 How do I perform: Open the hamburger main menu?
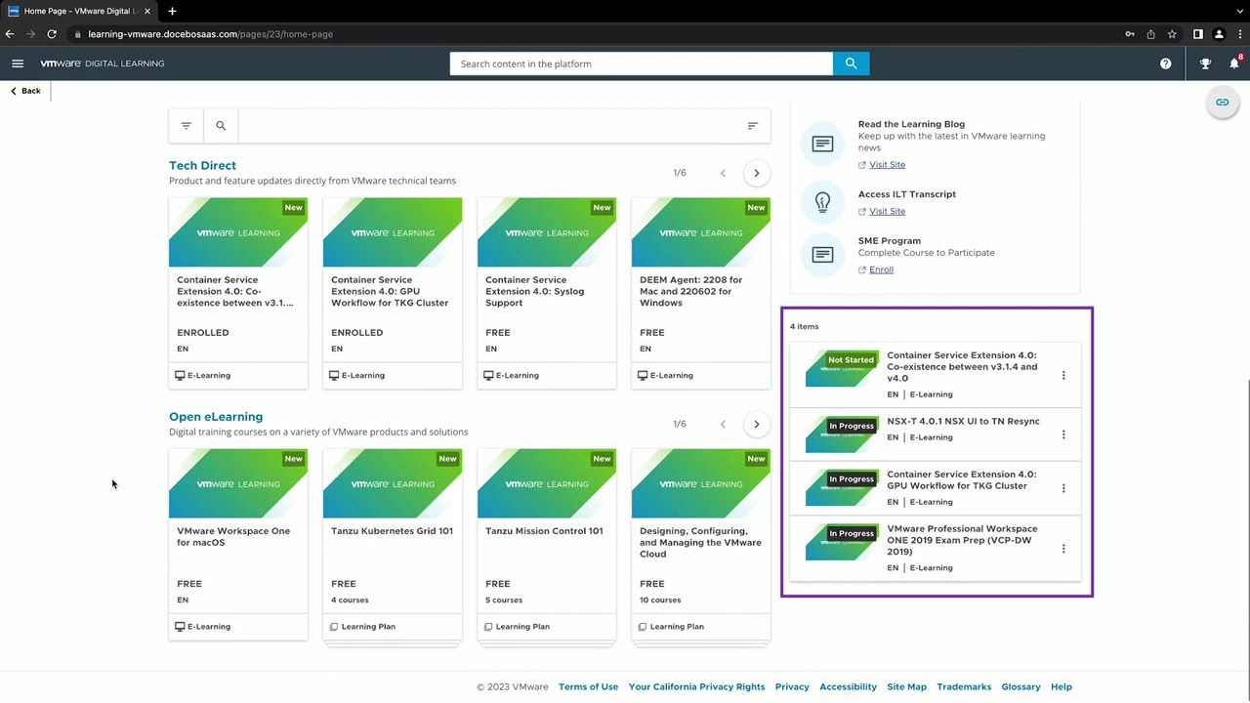18,63
